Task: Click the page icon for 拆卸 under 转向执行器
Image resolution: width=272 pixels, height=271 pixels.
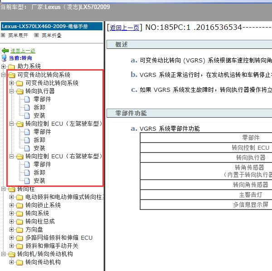Action: tap(27, 108)
